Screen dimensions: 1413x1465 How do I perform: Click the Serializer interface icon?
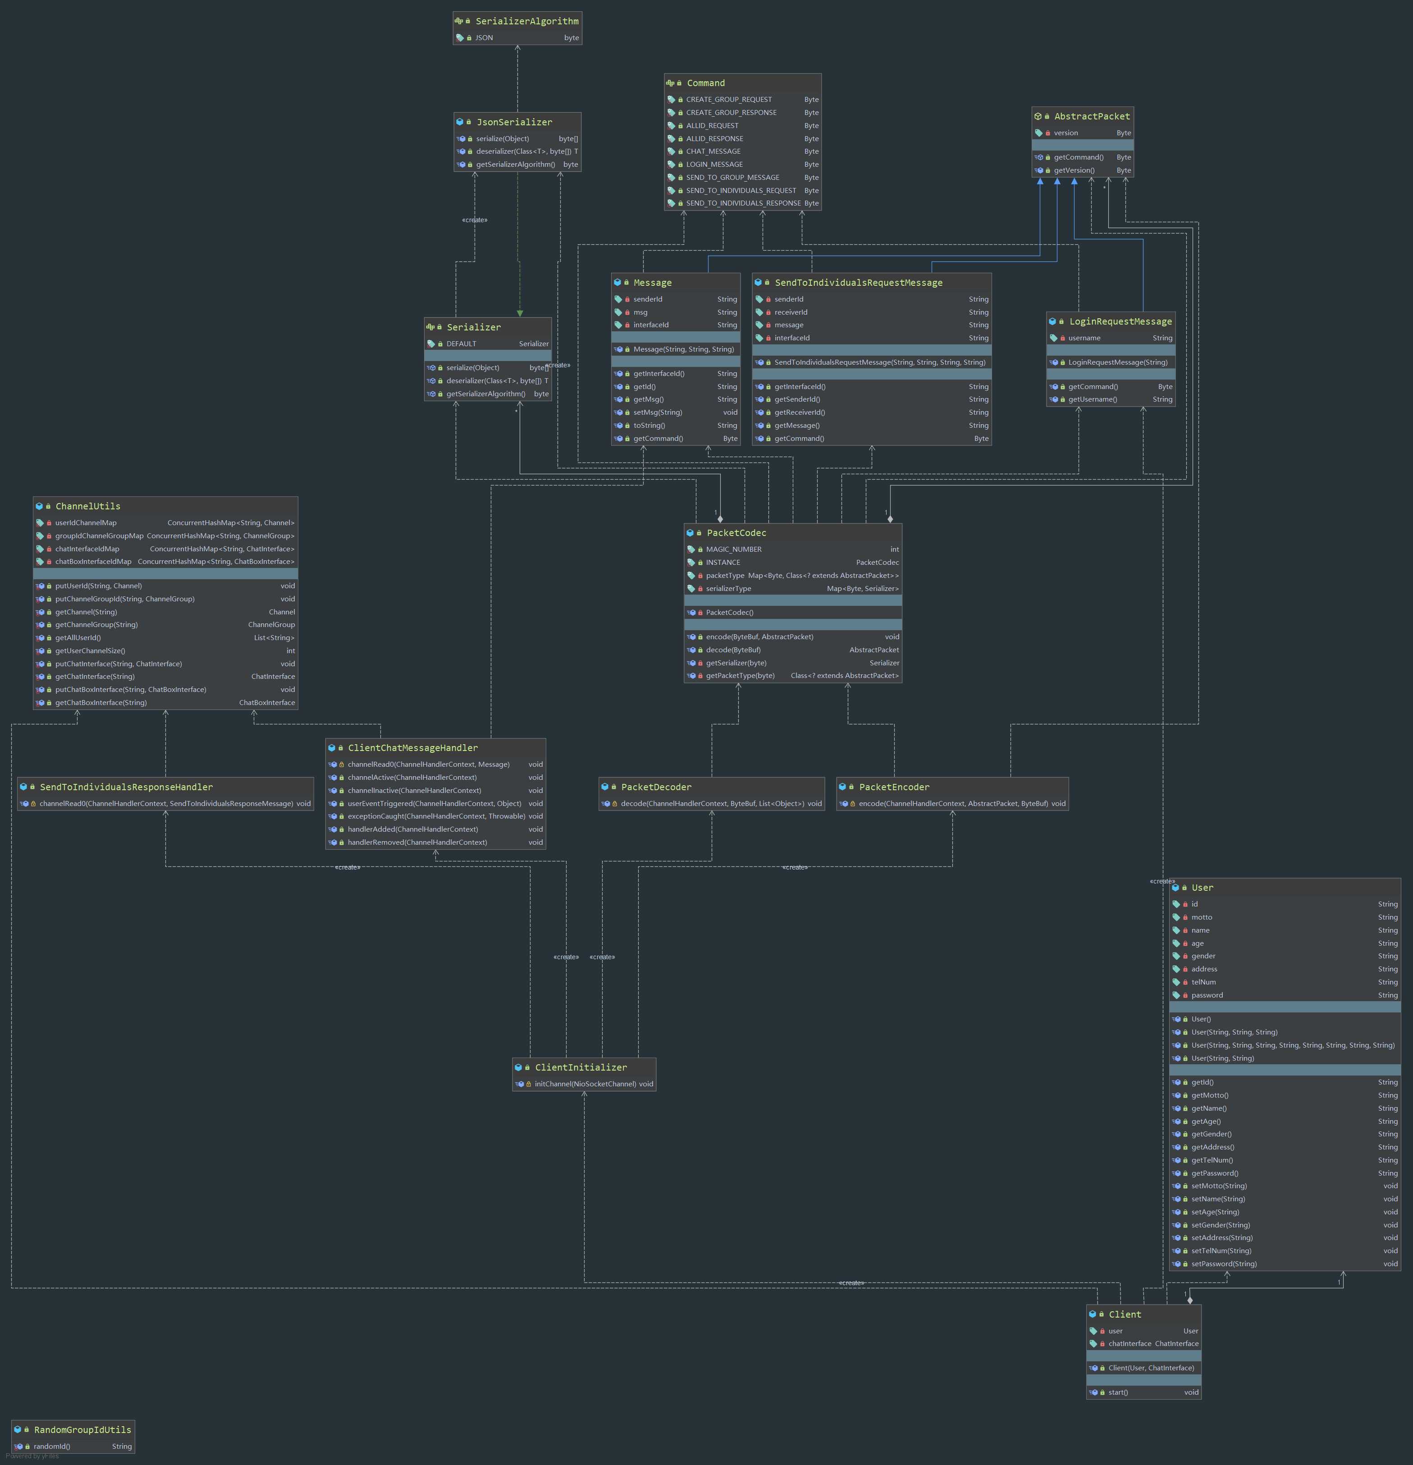pos(430,327)
